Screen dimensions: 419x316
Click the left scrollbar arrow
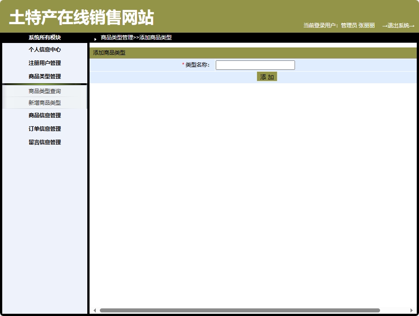point(94,310)
